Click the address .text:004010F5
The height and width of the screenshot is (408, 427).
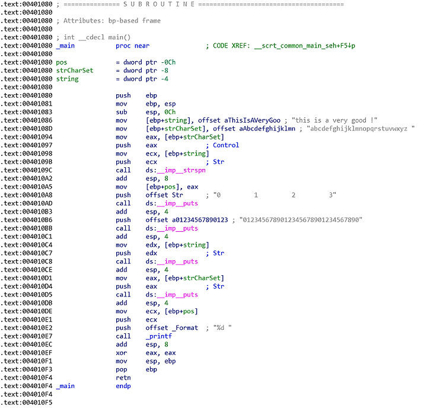[27, 403]
